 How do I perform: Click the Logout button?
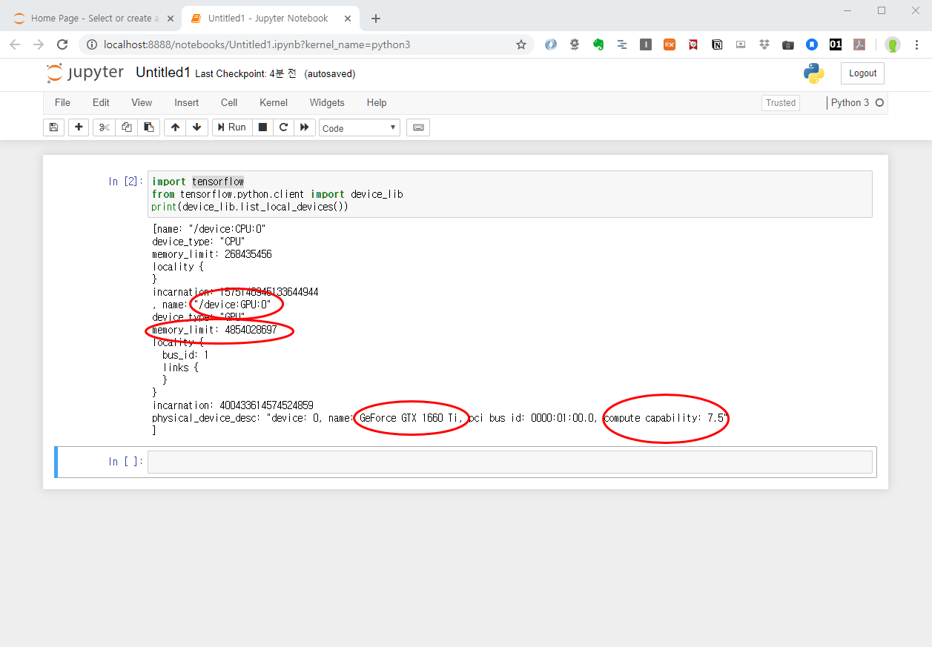[x=862, y=73]
